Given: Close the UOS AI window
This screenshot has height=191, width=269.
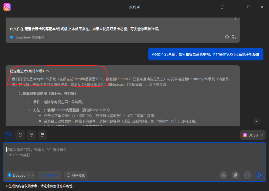Looking at the screenshot, I should pos(262,7).
